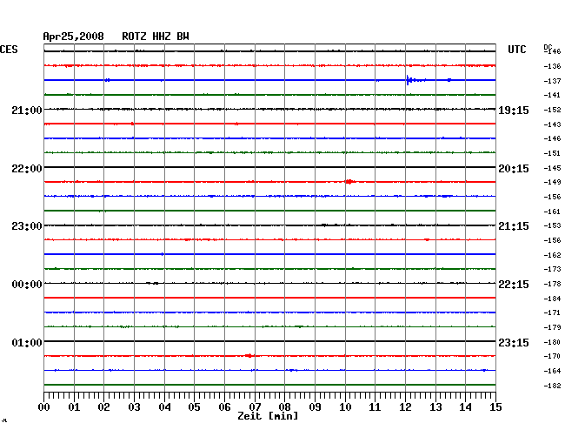
Task: Click minute tick label 10
Action: [x=345, y=407]
